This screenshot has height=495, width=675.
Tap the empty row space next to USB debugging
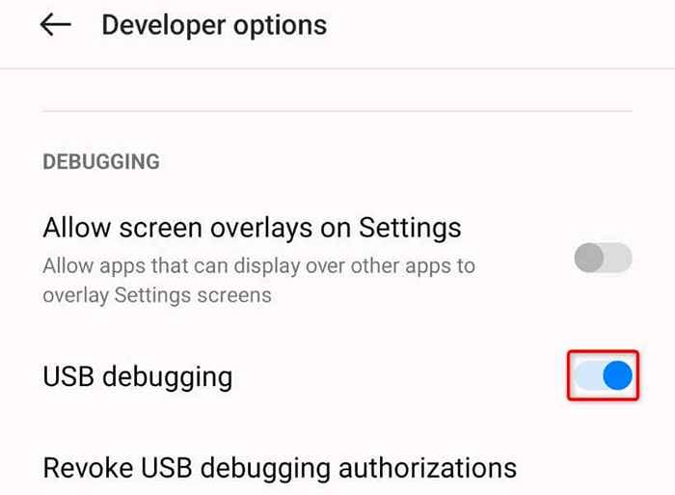coord(400,376)
